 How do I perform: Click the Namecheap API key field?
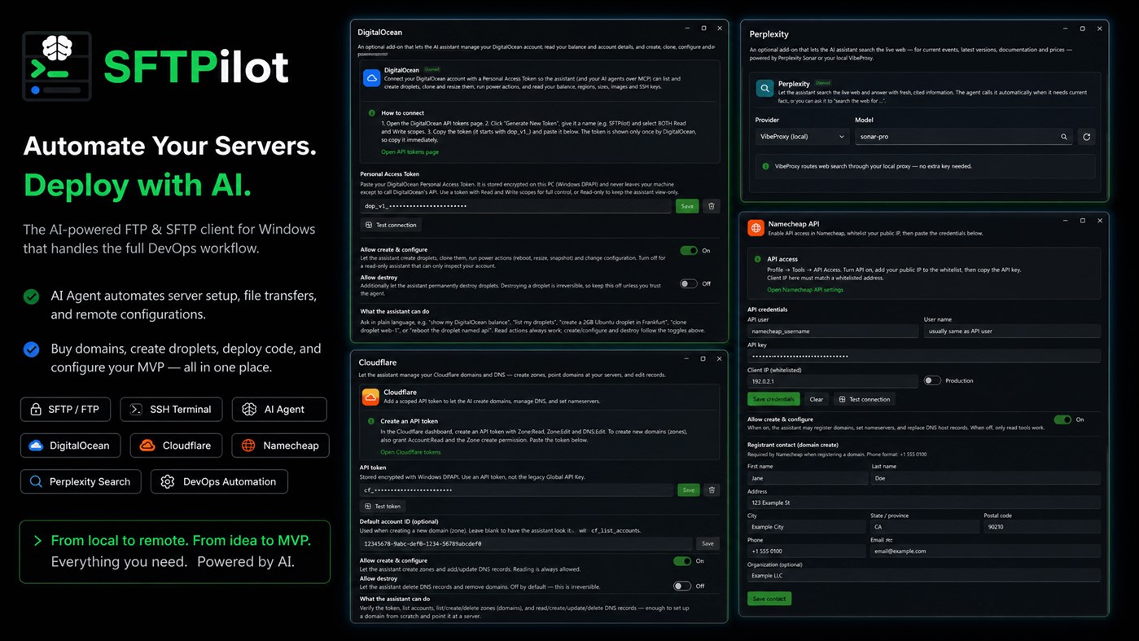tap(924, 356)
